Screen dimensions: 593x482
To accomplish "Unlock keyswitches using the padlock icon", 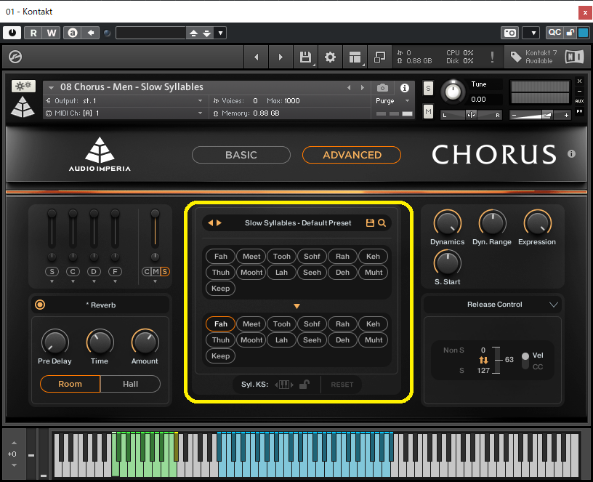I will tap(304, 385).
